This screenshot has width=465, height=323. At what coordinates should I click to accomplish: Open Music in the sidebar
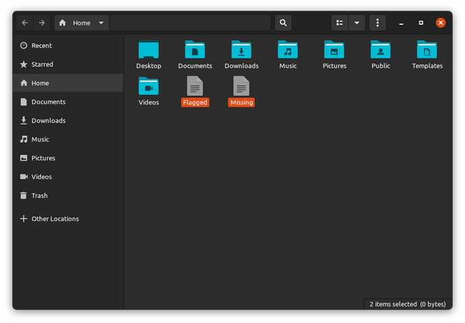[68, 139]
